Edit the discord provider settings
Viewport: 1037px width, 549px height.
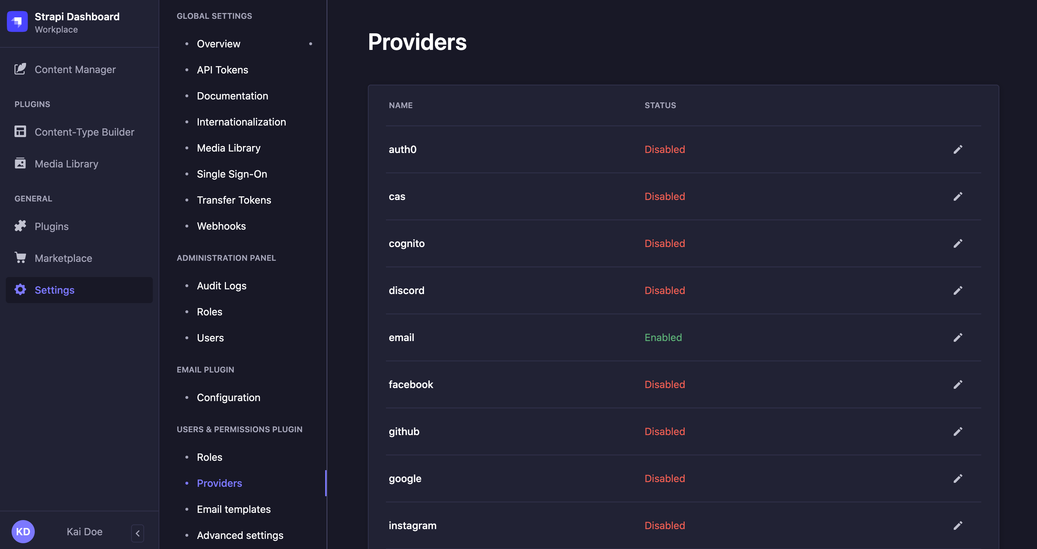click(x=958, y=290)
